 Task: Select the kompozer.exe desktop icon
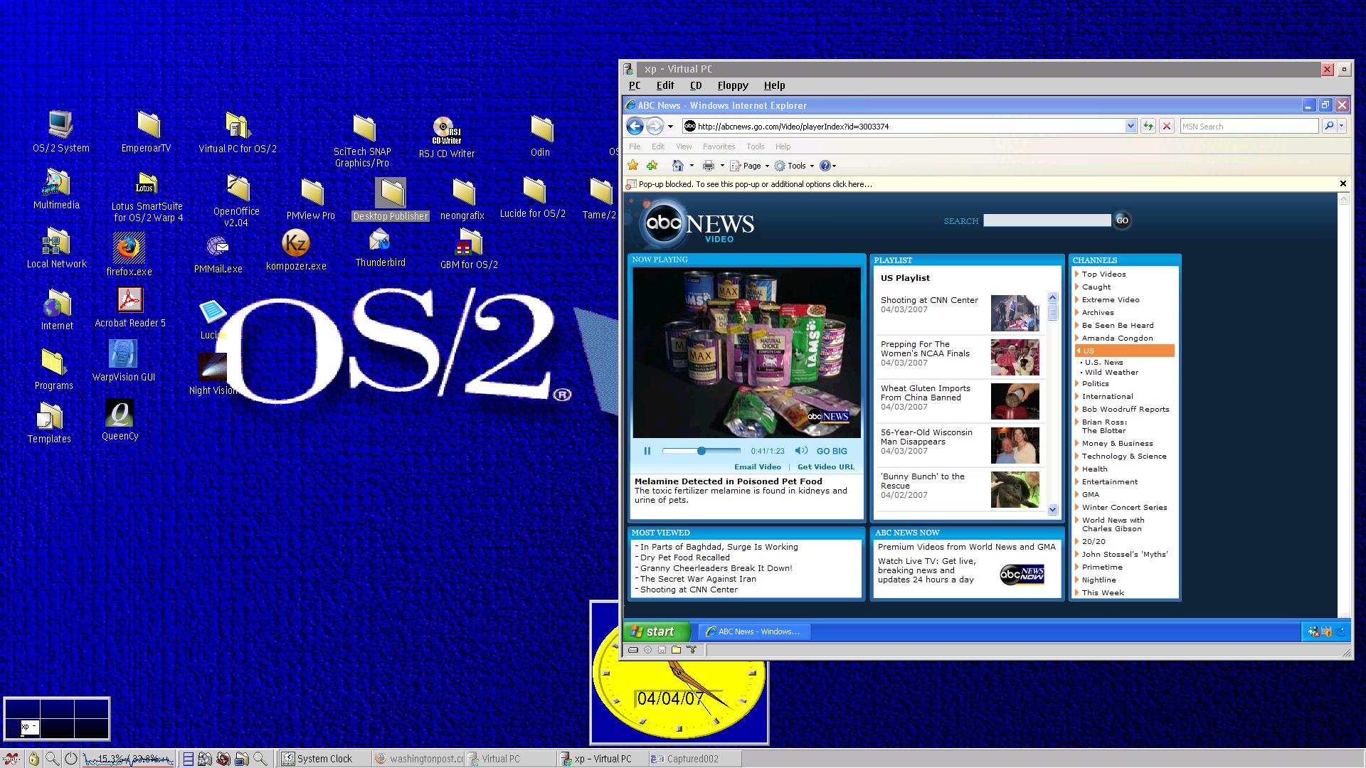295,244
